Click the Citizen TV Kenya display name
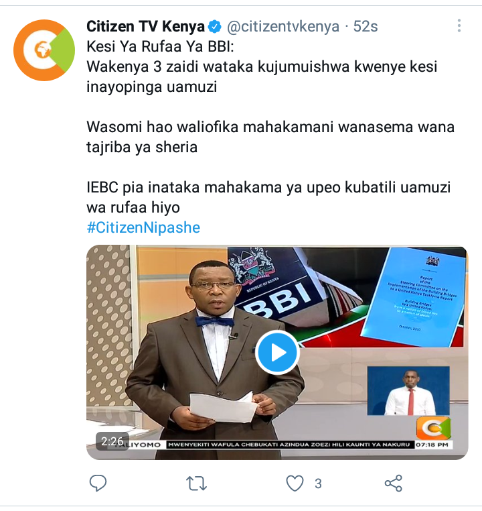Viewport: 482px width, 511px height. point(145,26)
